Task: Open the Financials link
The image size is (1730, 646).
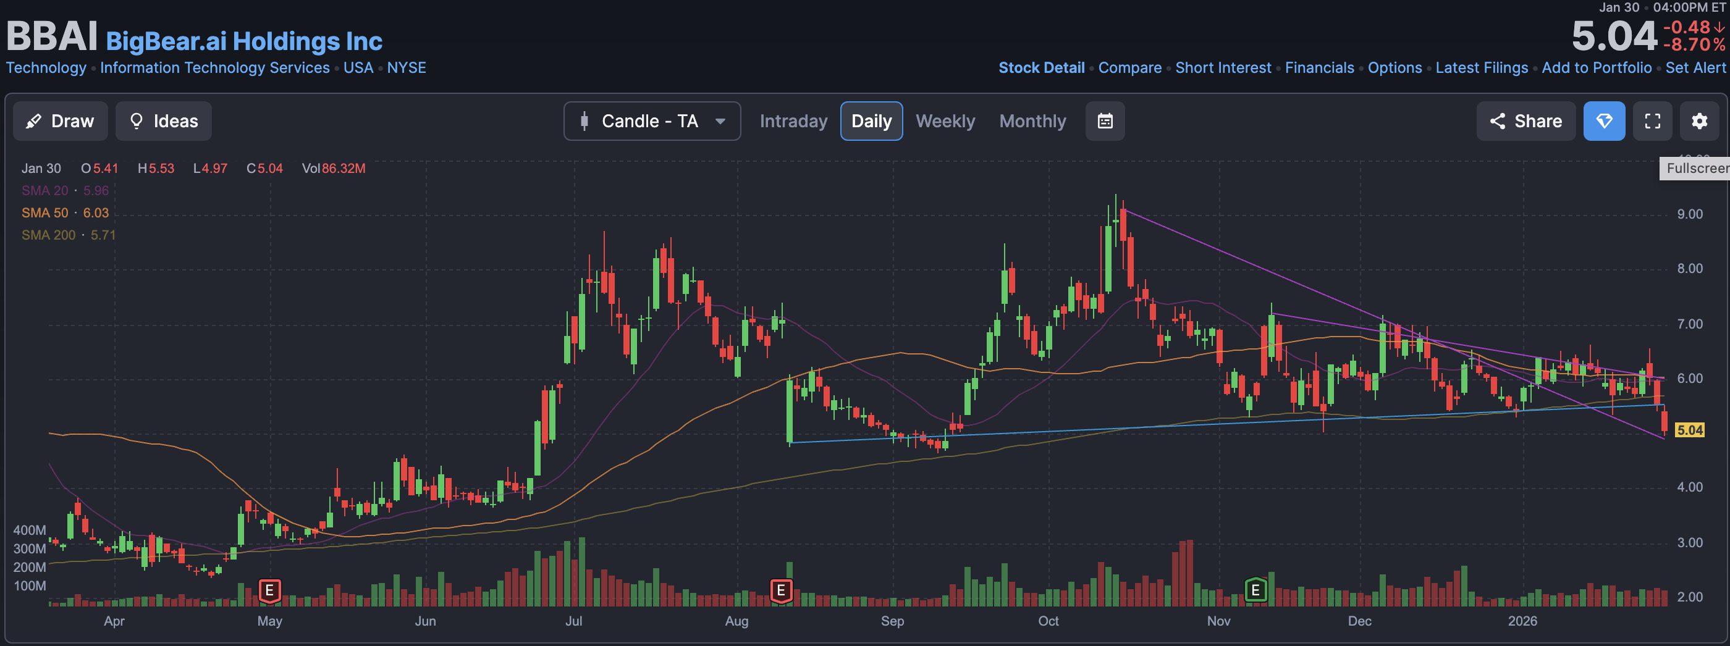Action: click(1319, 68)
